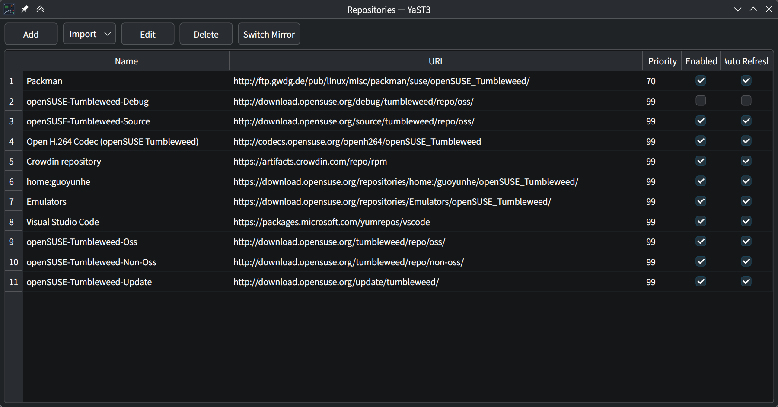
Task: Select the openSUSE-Tumbleweed-Source name cell
Action: click(126, 121)
